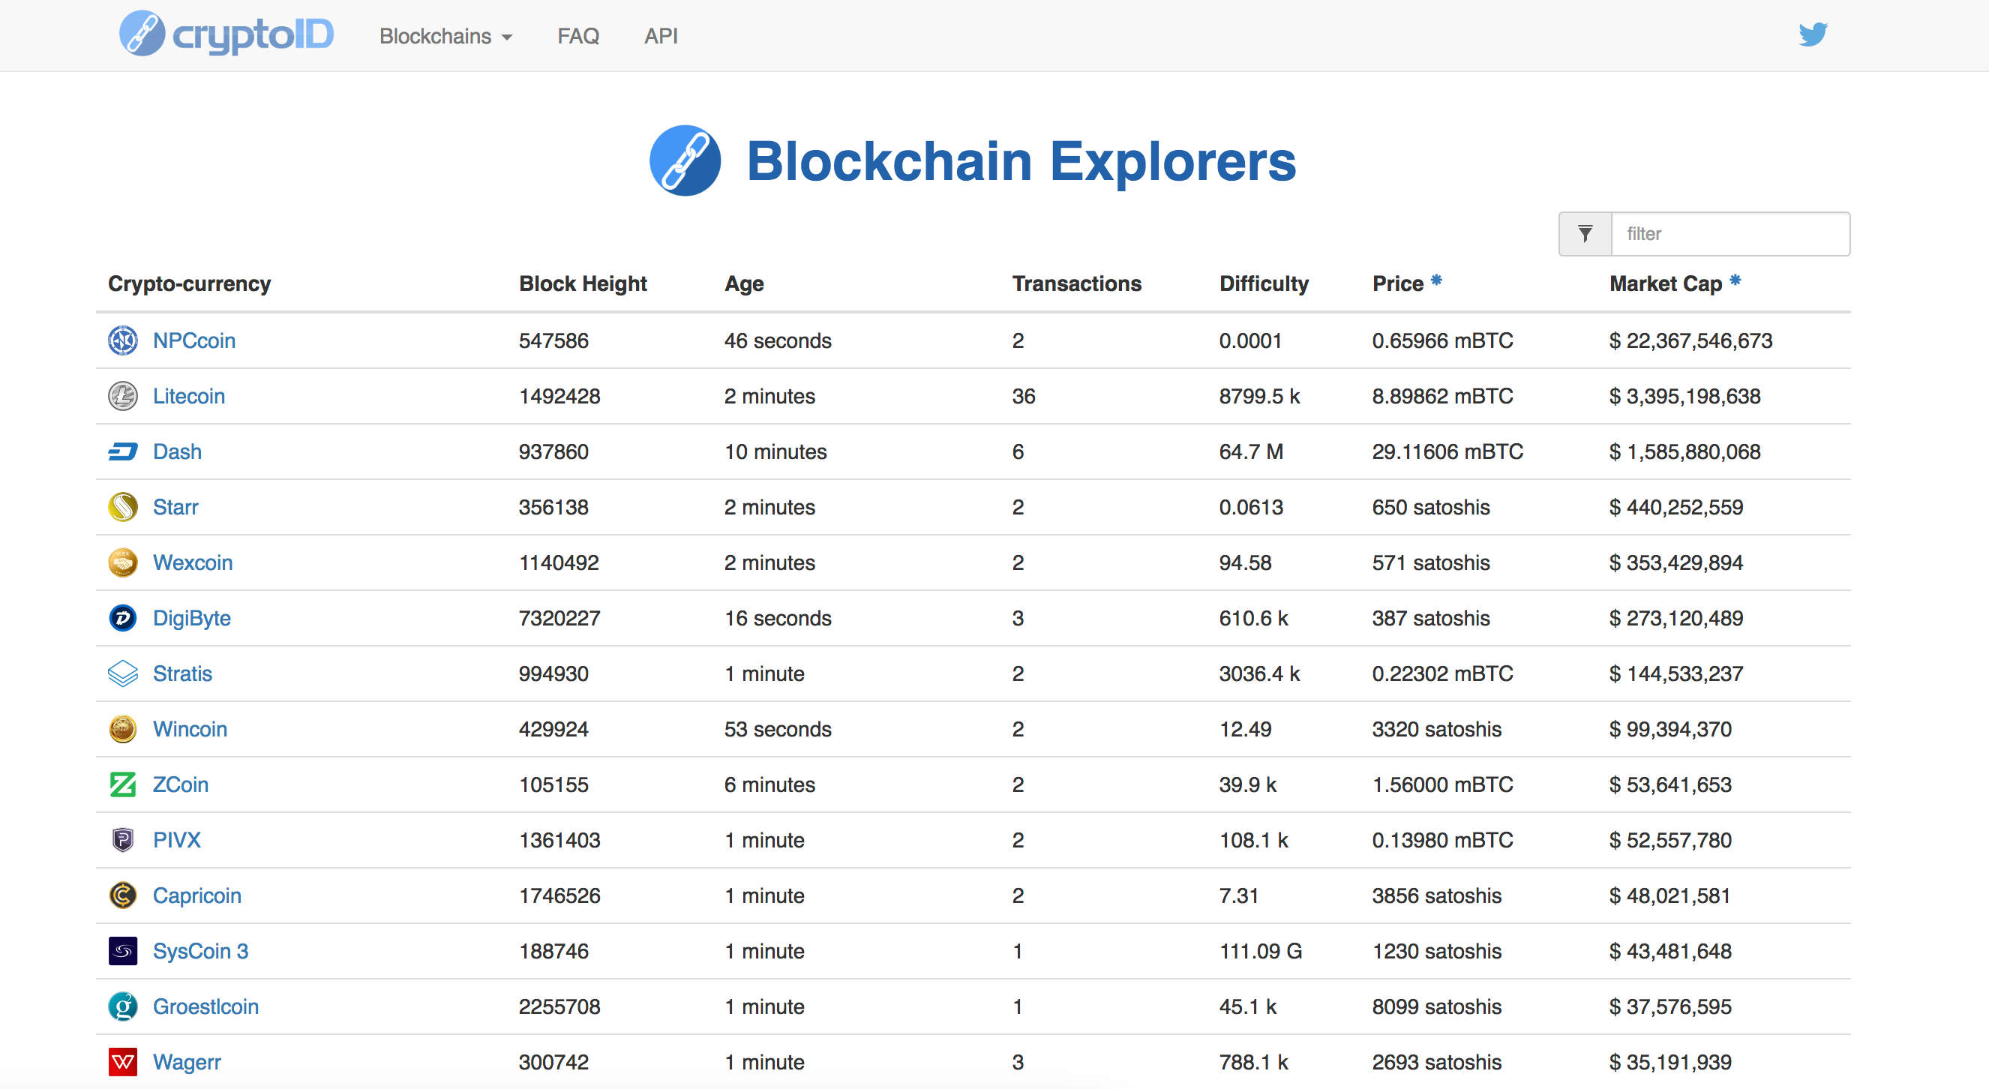Click the DigiByte logo icon
The height and width of the screenshot is (1089, 1989).
(x=123, y=619)
